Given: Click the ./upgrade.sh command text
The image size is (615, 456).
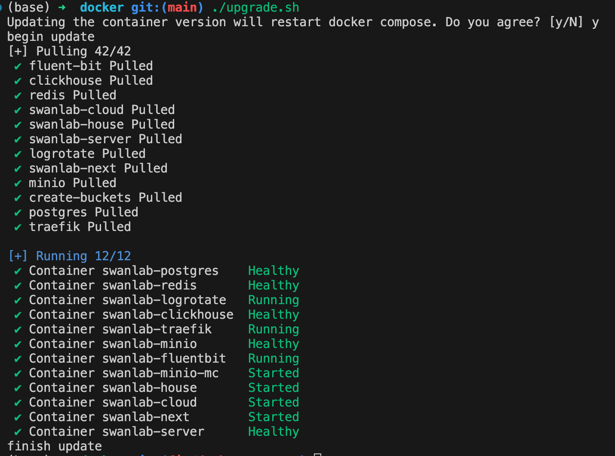Looking at the screenshot, I should (255, 8).
